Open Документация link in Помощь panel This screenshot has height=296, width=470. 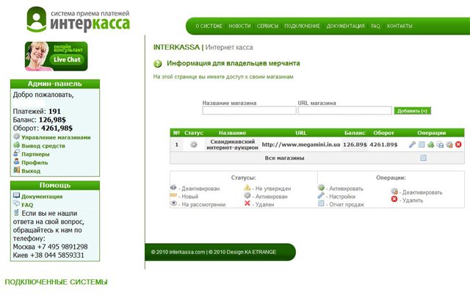pyautogui.click(x=42, y=196)
